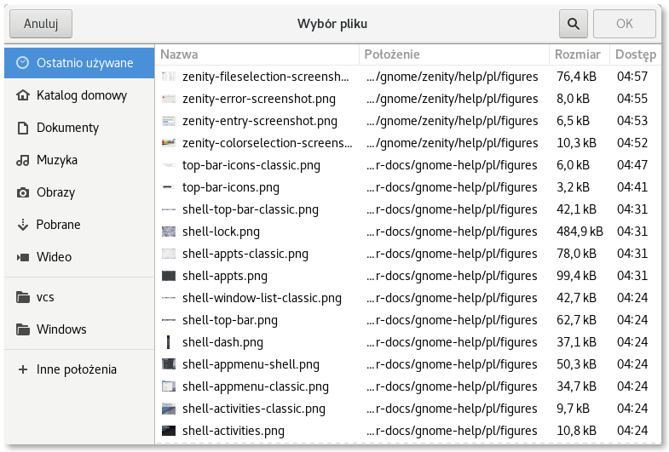The width and height of the screenshot is (669, 452).
Task: Select zenity-error-screenshot.png in the list
Action: (x=259, y=99)
